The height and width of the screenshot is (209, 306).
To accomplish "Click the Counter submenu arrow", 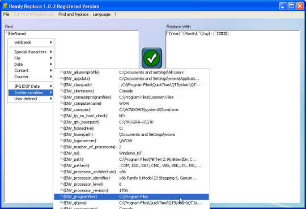I will coord(51,76).
